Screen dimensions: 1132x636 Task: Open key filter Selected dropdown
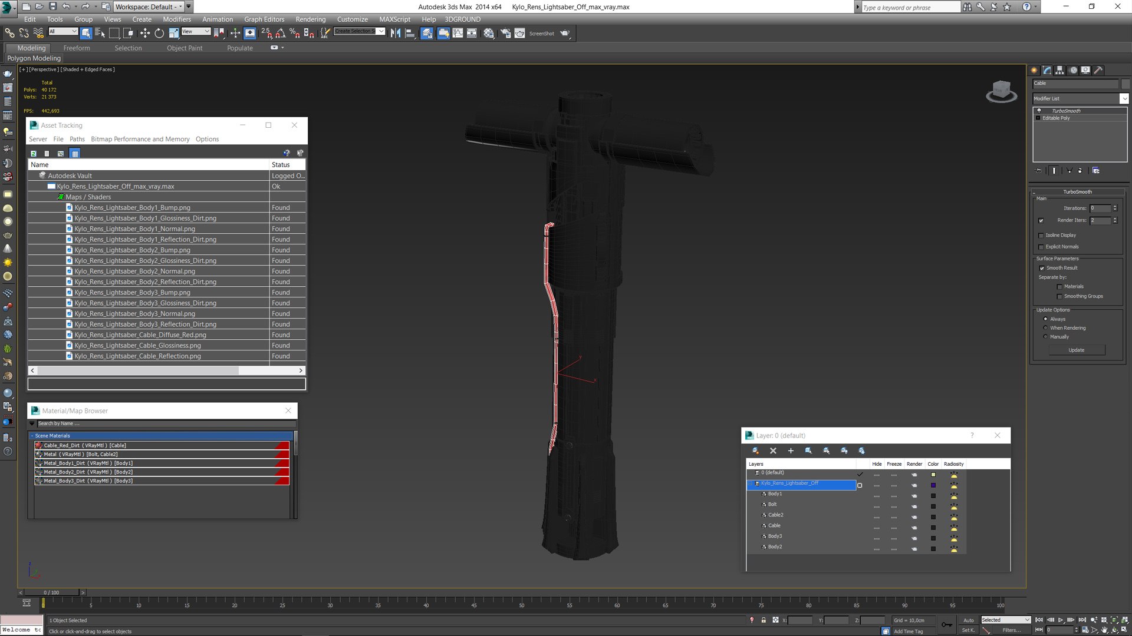1006,620
